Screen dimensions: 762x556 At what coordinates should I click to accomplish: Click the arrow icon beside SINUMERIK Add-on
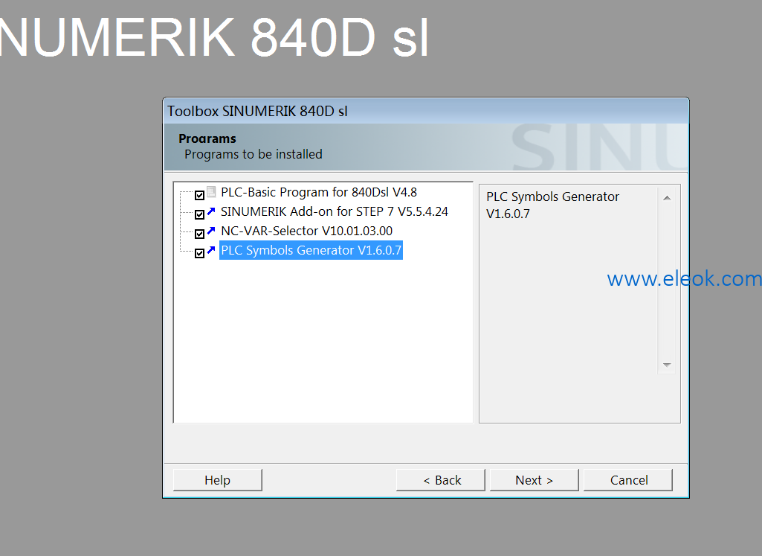pyautogui.click(x=211, y=211)
